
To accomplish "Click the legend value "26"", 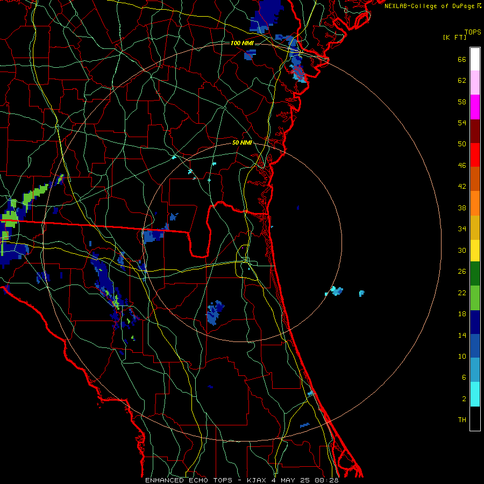I will pos(462,272).
